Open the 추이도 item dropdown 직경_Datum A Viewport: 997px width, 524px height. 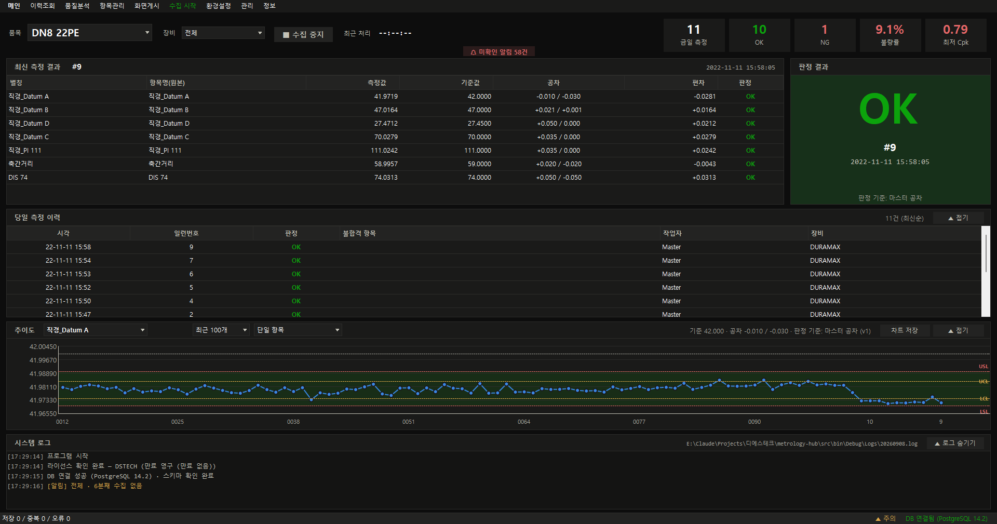point(96,330)
